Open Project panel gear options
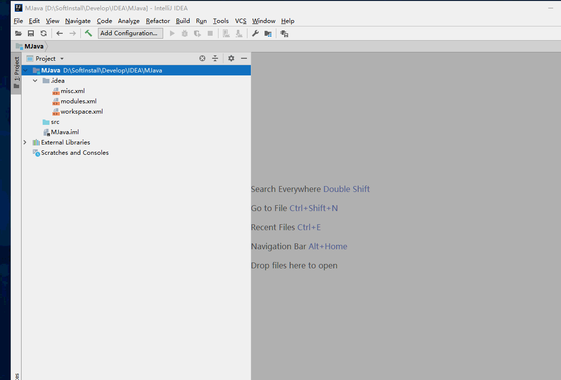The image size is (561, 380). point(231,58)
